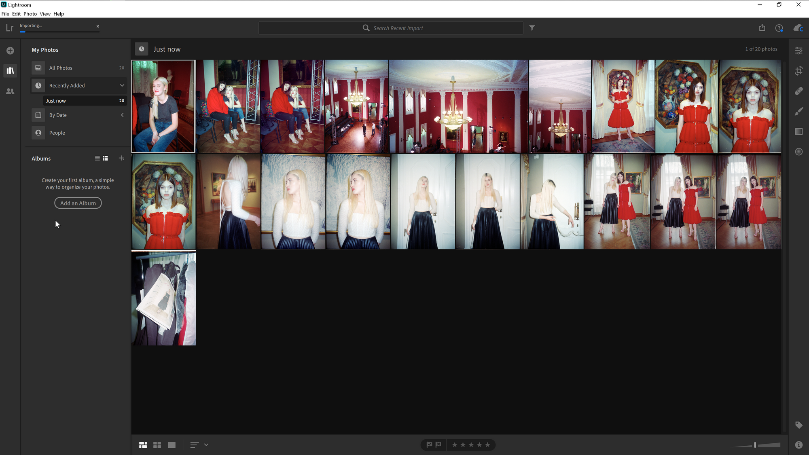Collapse the Recently Added section
The width and height of the screenshot is (809, 455).
pos(122,85)
